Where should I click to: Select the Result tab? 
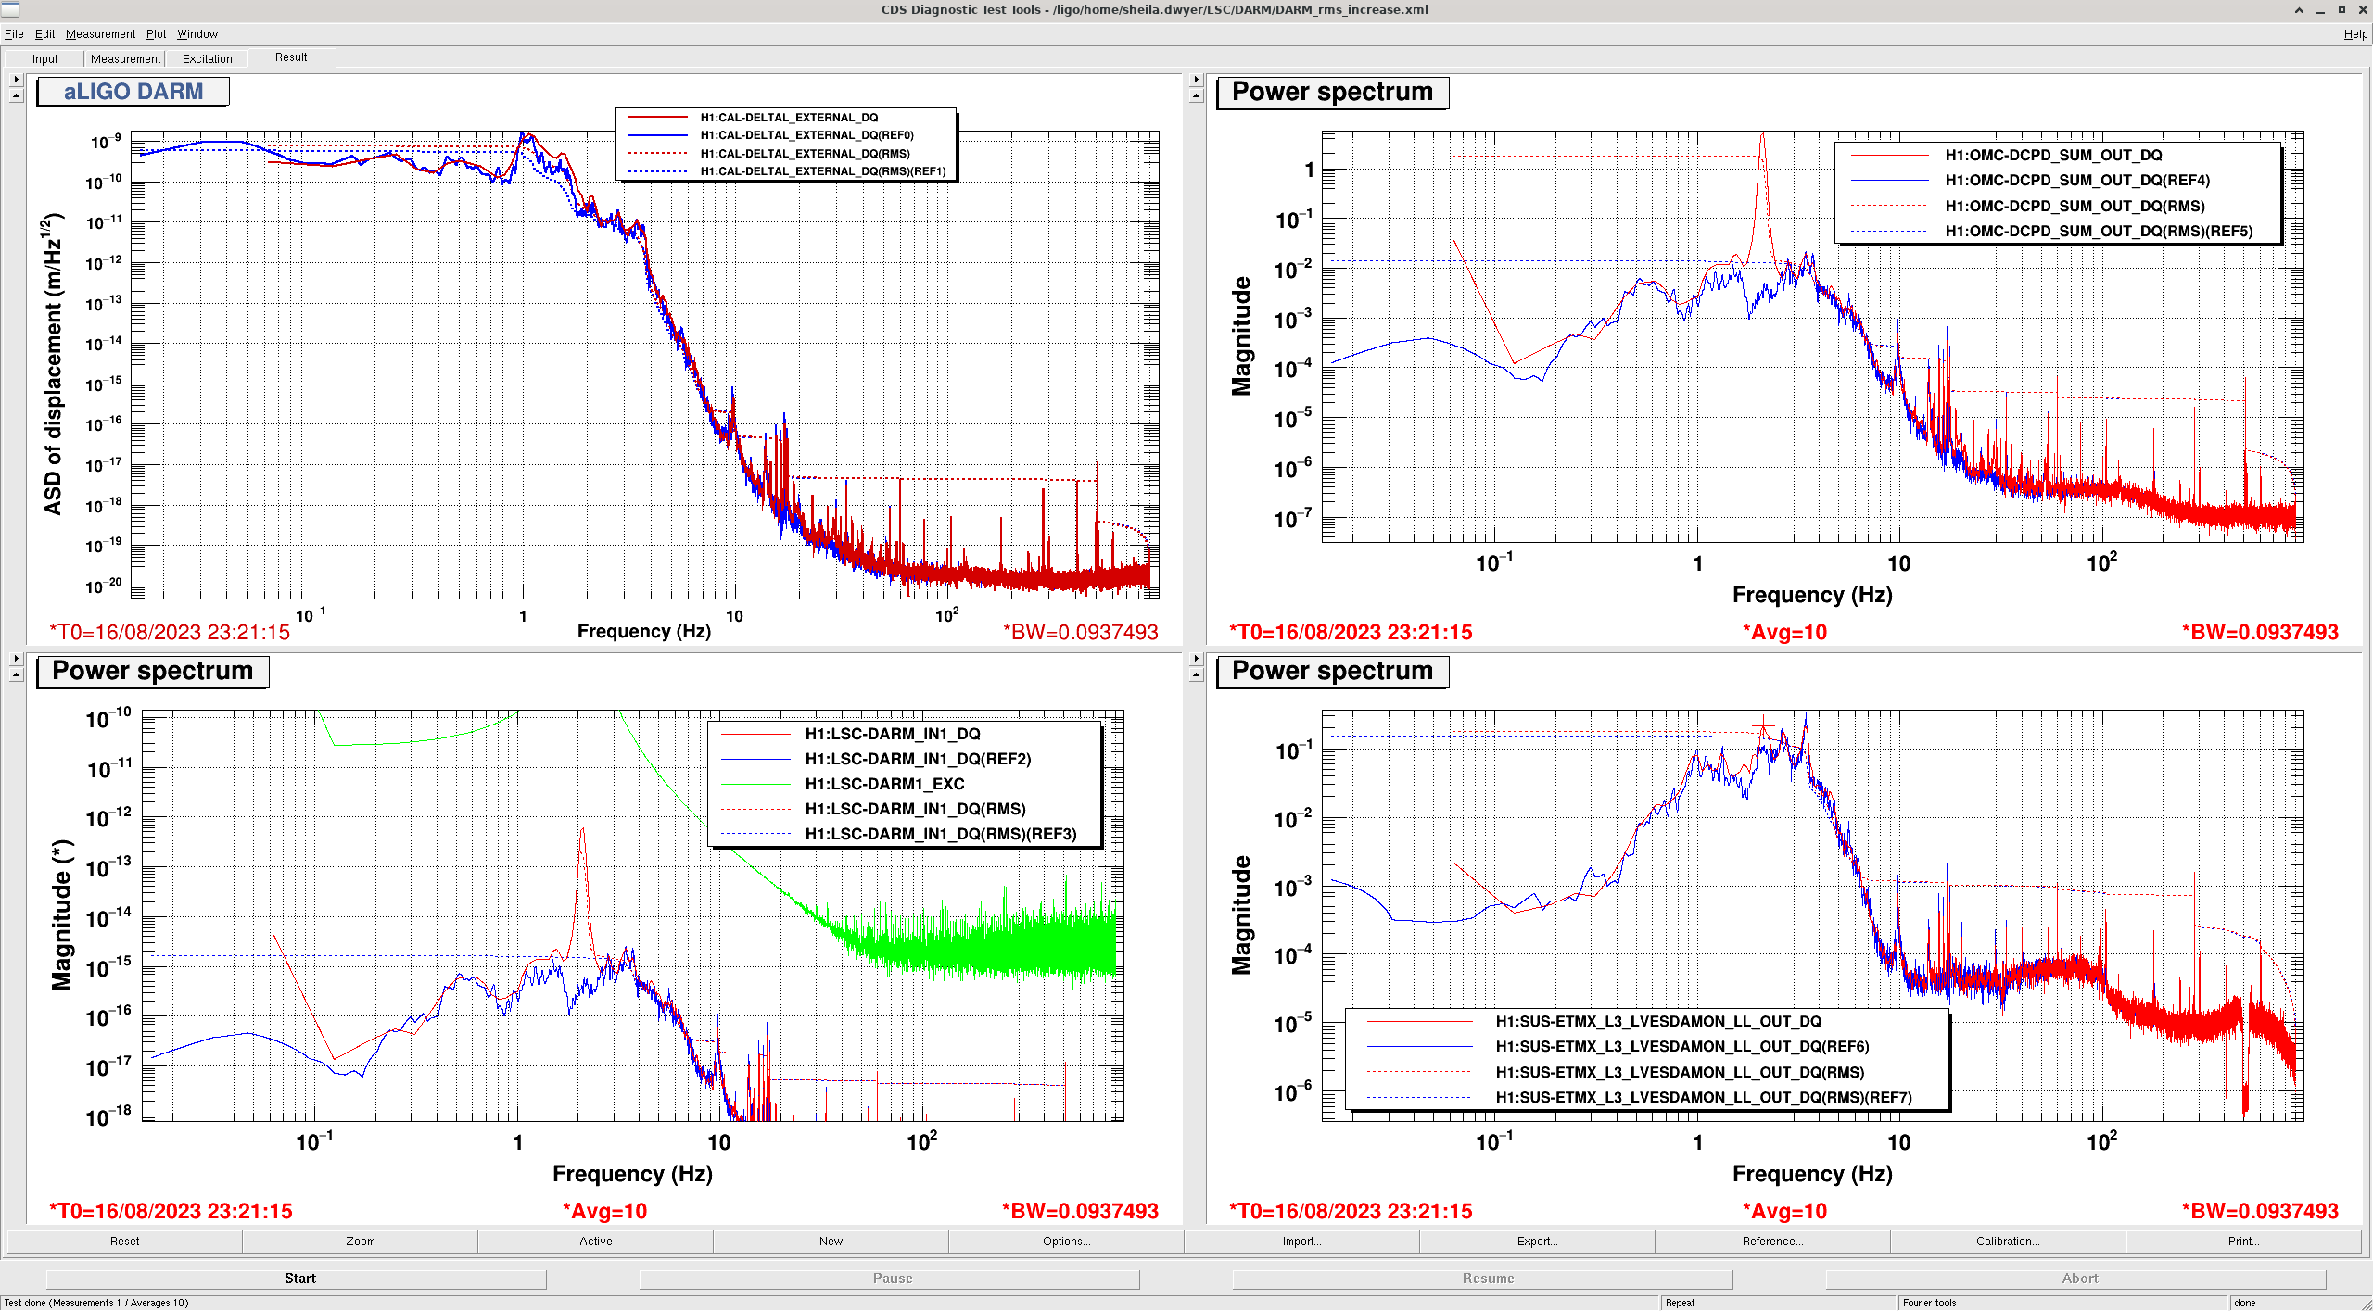[x=291, y=57]
